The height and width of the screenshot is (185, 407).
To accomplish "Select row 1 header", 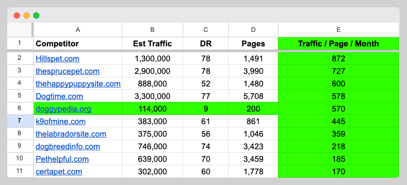I will tap(20, 43).
